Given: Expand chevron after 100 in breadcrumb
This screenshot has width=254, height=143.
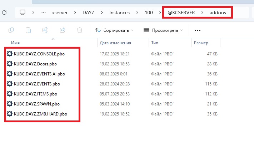Looking at the screenshot, I should click(x=160, y=13).
